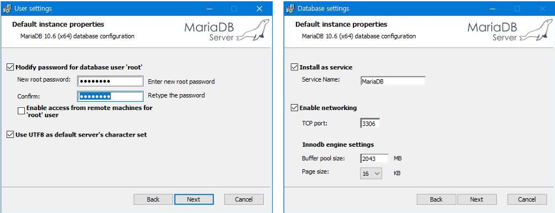Enable access from remote machines checkbox
This screenshot has height=213, width=555.
(21, 111)
